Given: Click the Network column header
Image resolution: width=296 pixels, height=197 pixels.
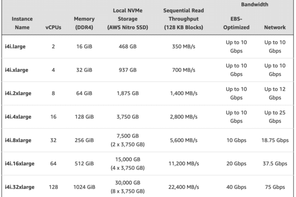Looking at the screenshot, I should coord(275,27).
